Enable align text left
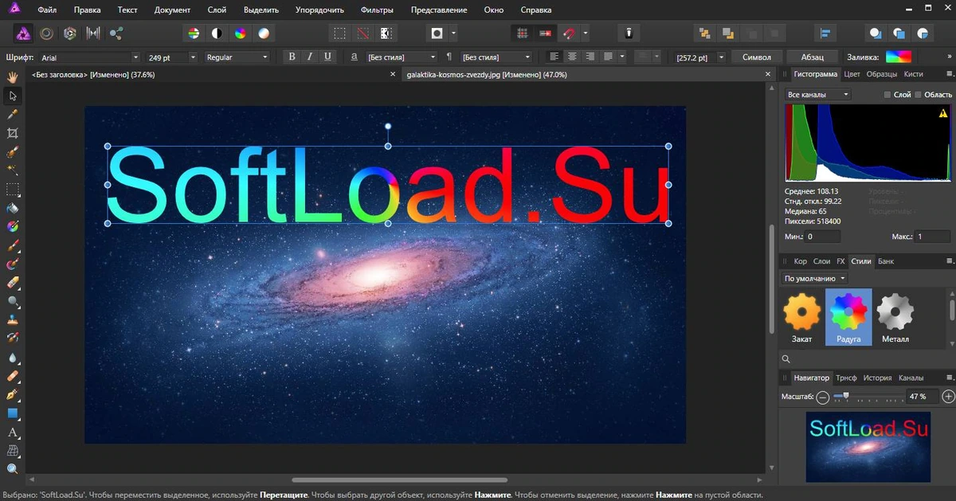956x501 pixels. [x=554, y=57]
